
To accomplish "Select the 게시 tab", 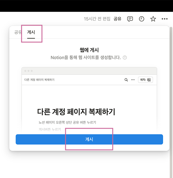I will (31, 32).
